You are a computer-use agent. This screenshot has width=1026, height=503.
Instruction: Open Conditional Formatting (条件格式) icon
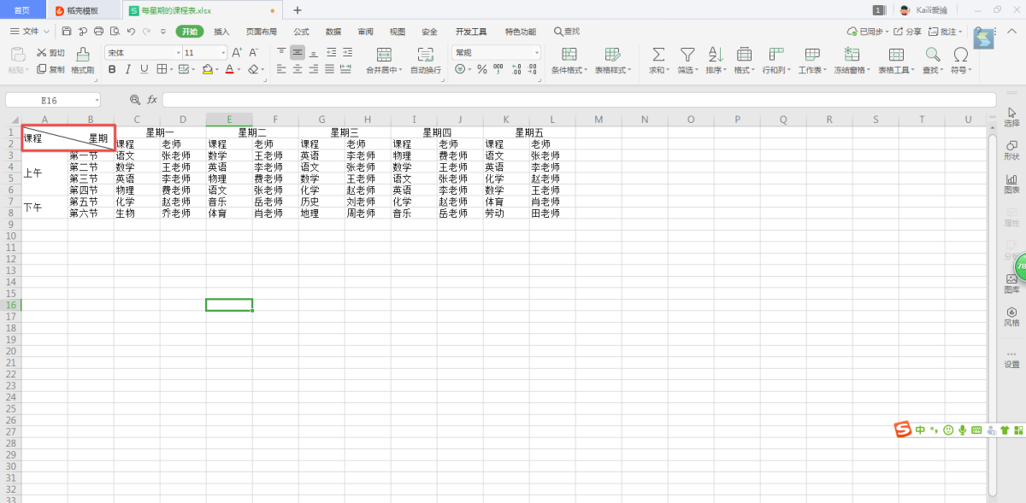pos(569,55)
